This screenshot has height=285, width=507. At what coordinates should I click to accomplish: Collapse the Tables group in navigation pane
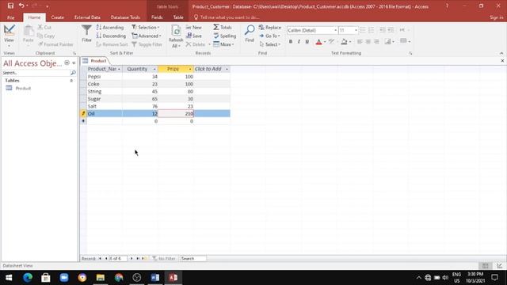[x=71, y=81]
